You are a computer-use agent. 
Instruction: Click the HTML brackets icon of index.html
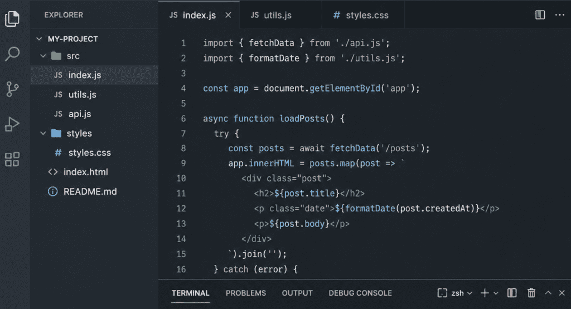coord(53,172)
